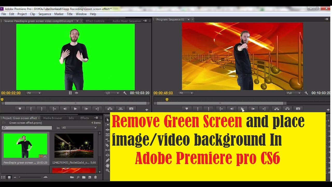
Task: Mark Out point in Program monitor
Action: [208, 109]
